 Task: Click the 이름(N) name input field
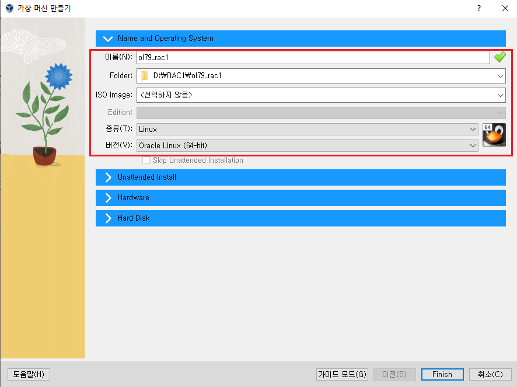(313, 57)
